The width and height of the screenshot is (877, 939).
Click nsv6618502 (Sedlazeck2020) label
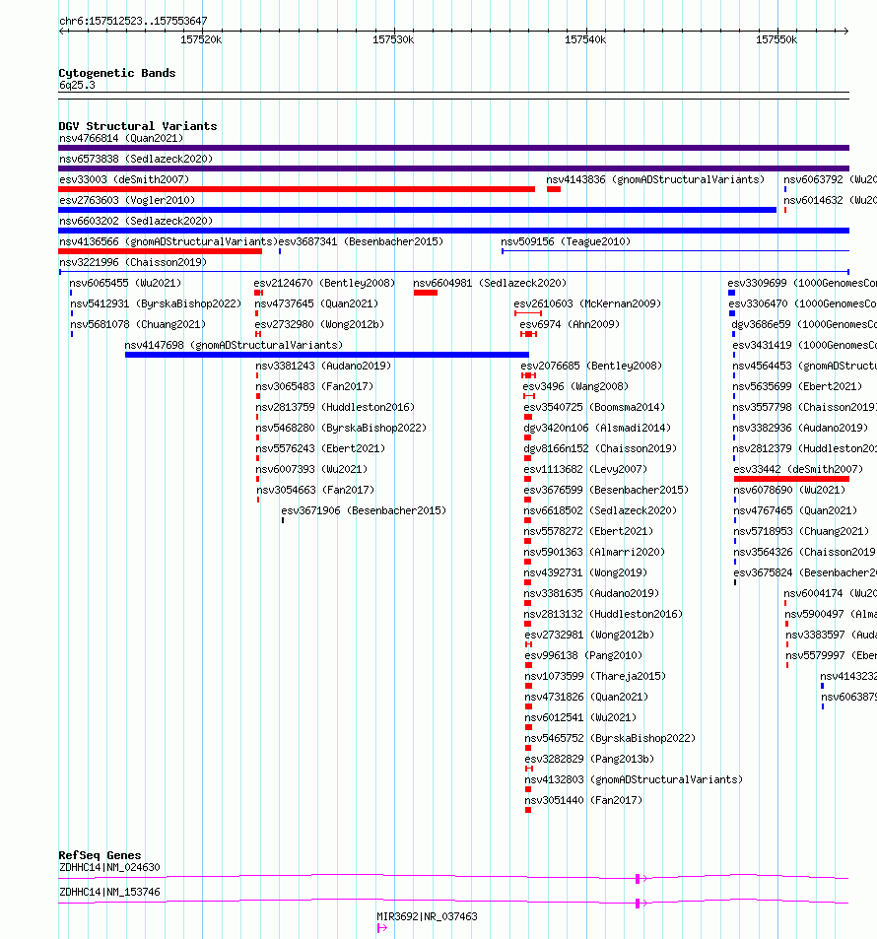coord(600,510)
